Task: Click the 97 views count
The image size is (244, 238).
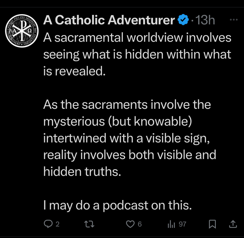Action: tap(182, 224)
